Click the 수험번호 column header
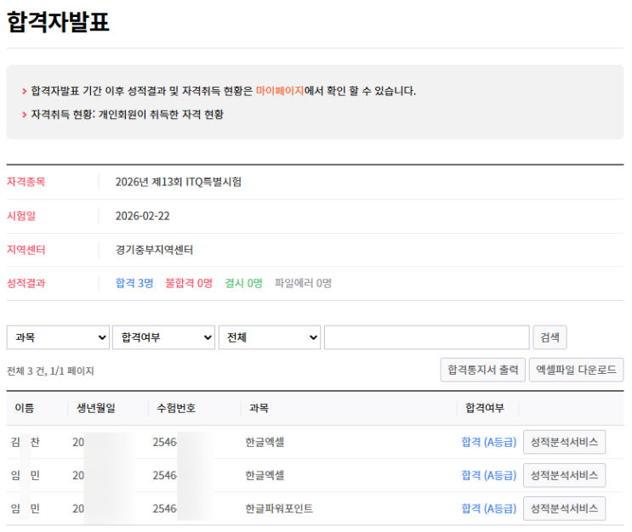The image size is (632, 532). pyautogui.click(x=176, y=408)
